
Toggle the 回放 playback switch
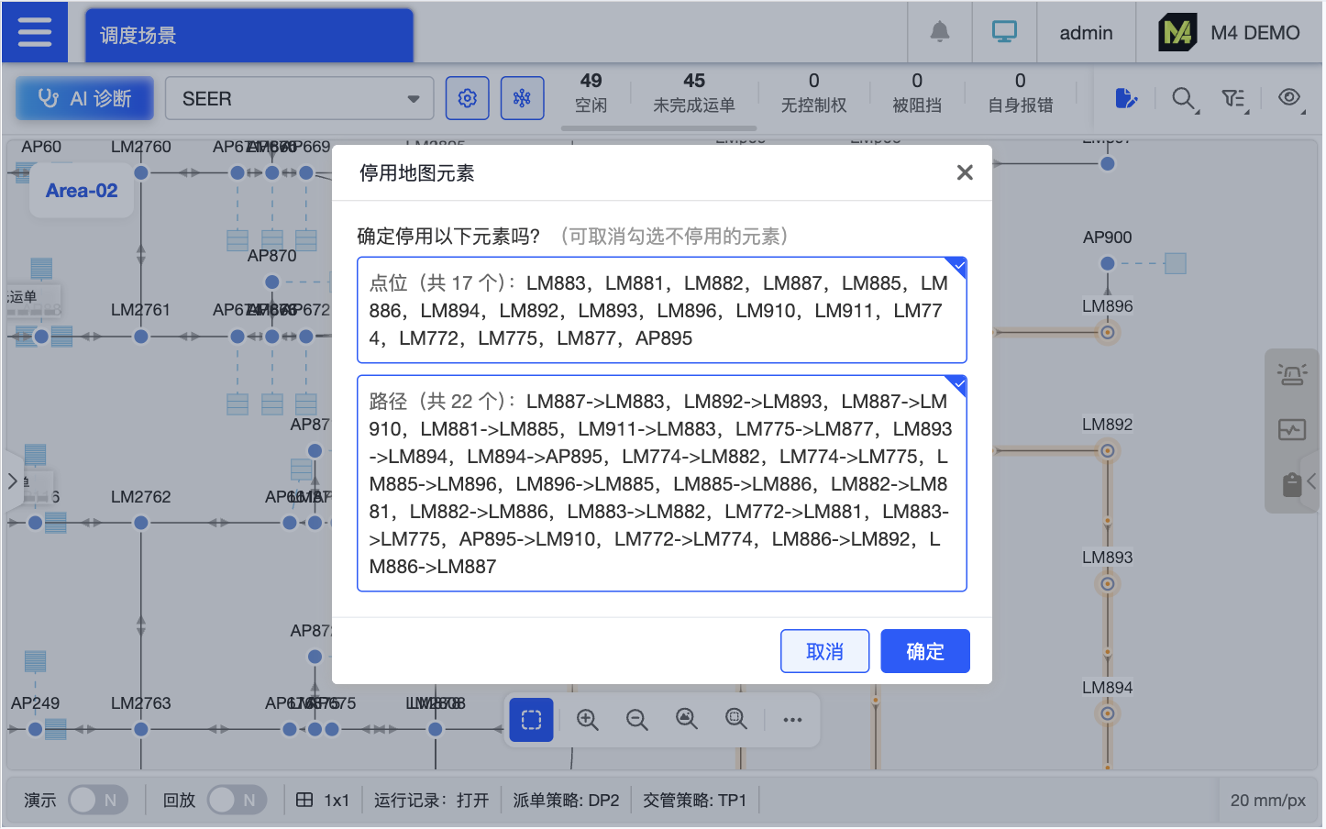click(238, 800)
